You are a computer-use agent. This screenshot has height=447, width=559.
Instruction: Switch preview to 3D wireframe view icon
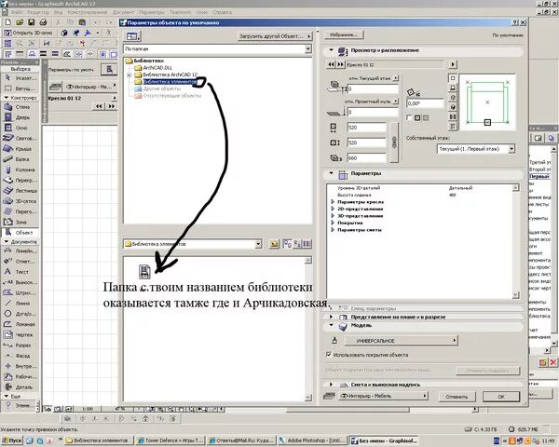point(453,97)
